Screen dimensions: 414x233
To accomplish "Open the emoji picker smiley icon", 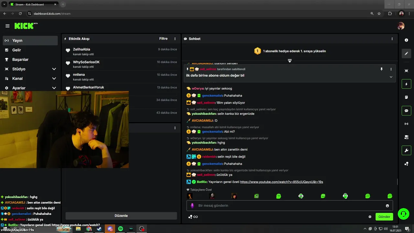I will (x=387, y=206).
